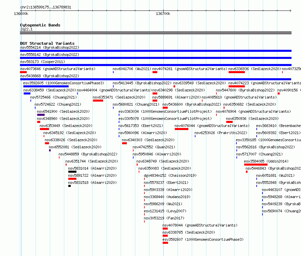The height and width of the screenshot is (256, 301).
Task: Click nsv5448859 (ByrskaBishop2022) label
Action: point(88,154)
